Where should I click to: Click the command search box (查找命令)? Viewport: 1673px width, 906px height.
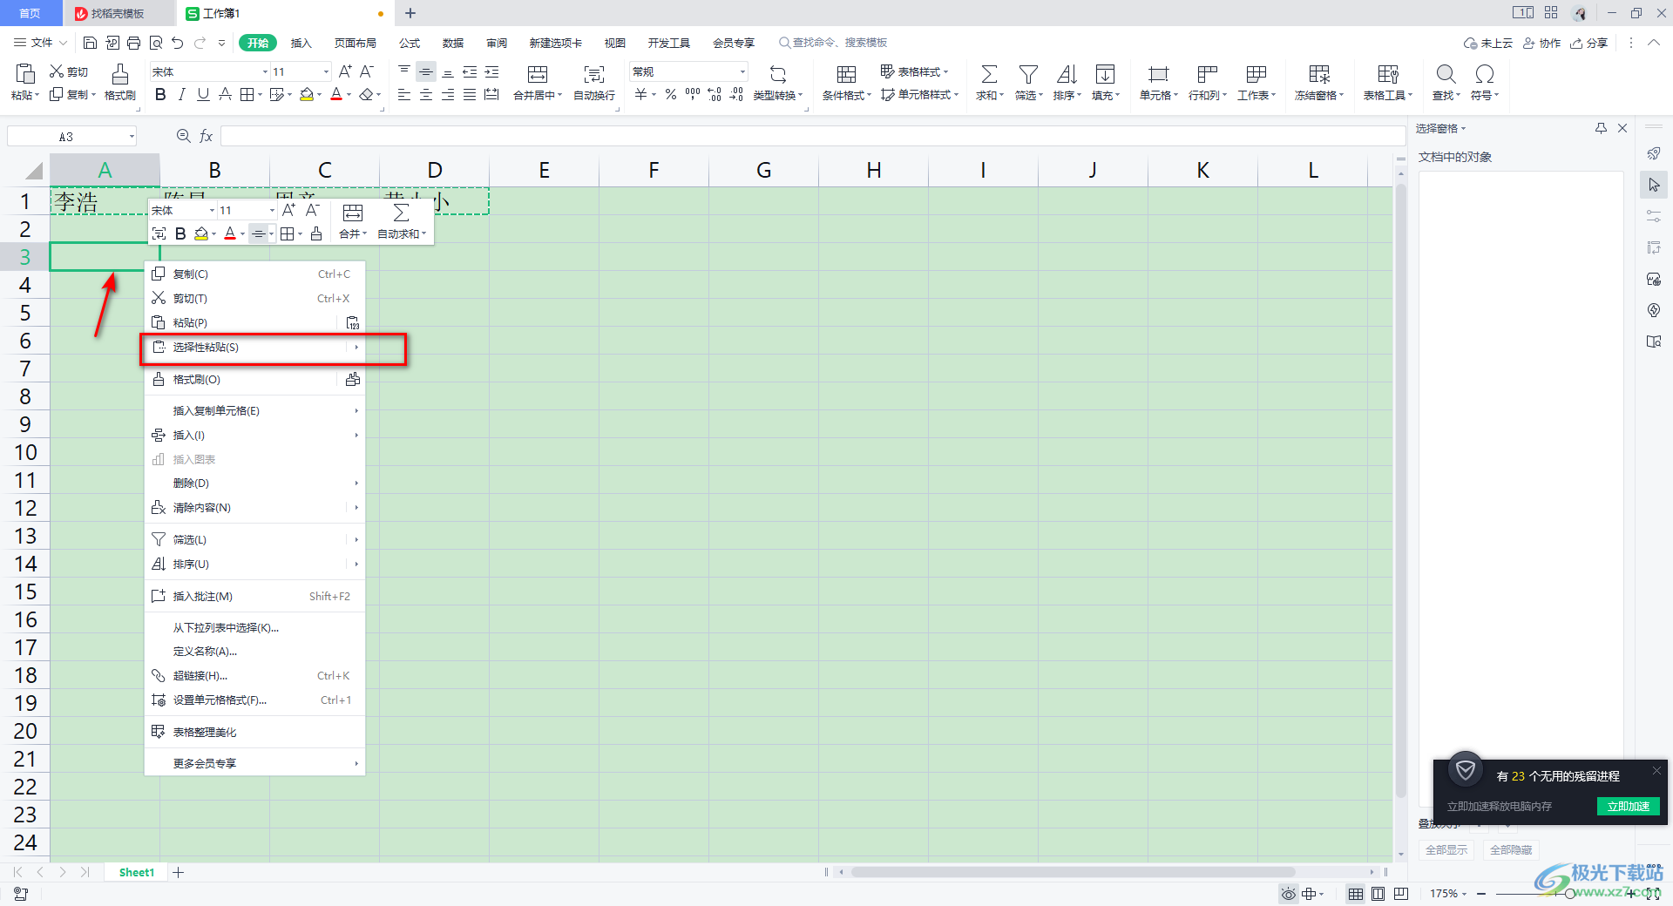point(834,43)
